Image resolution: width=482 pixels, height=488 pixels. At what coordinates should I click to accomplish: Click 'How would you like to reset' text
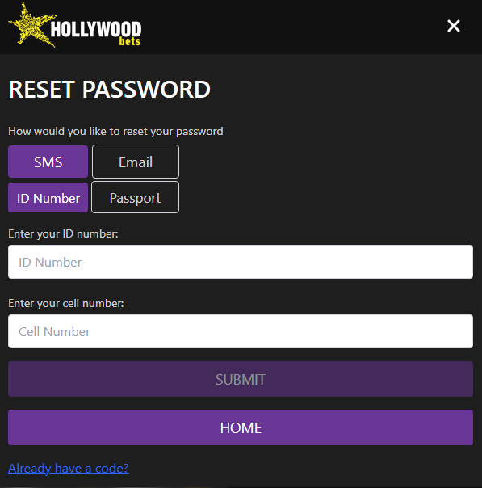115,132
